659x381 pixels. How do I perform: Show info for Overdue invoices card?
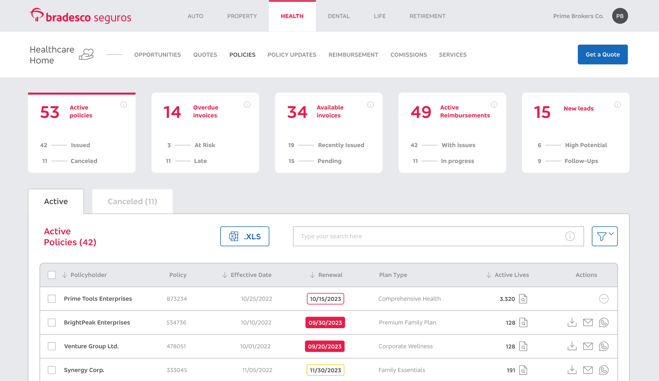pyautogui.click(x=247, y=104)
